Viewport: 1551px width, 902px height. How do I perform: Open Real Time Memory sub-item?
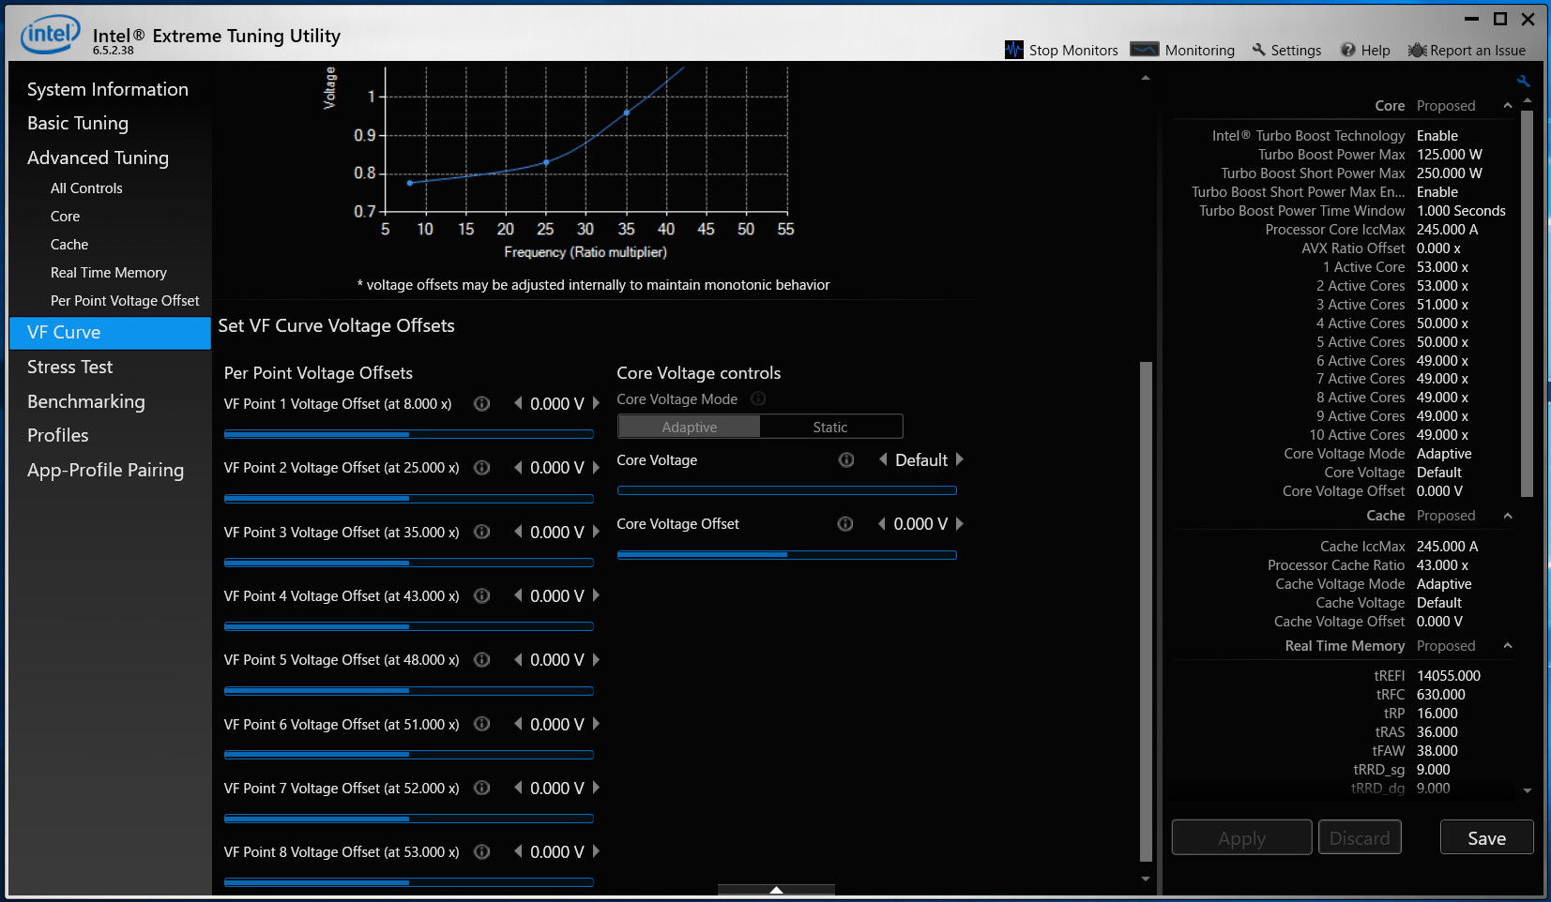pyautogui.click(x=109, y=272)
